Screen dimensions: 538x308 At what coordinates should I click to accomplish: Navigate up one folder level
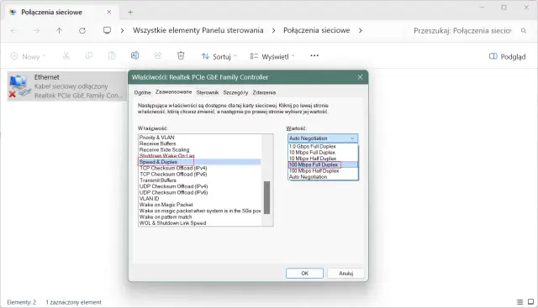tap(59, 30)
